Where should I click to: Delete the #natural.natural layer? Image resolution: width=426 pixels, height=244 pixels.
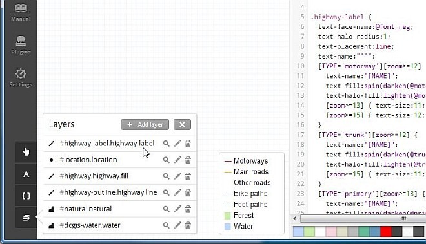pos(188,209)
